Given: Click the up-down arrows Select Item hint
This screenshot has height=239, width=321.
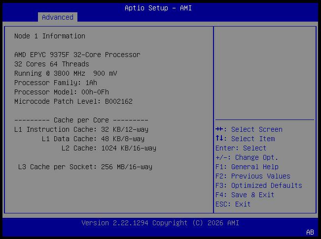Looking at the screenshot, I should coord(245,139).
